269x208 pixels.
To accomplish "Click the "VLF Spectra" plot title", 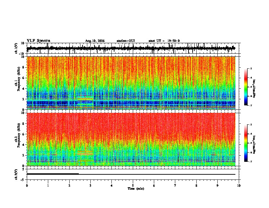I will tap(38, 41).
